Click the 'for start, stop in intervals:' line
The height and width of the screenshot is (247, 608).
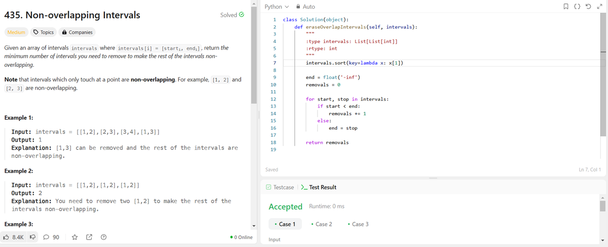pos(347,99)
